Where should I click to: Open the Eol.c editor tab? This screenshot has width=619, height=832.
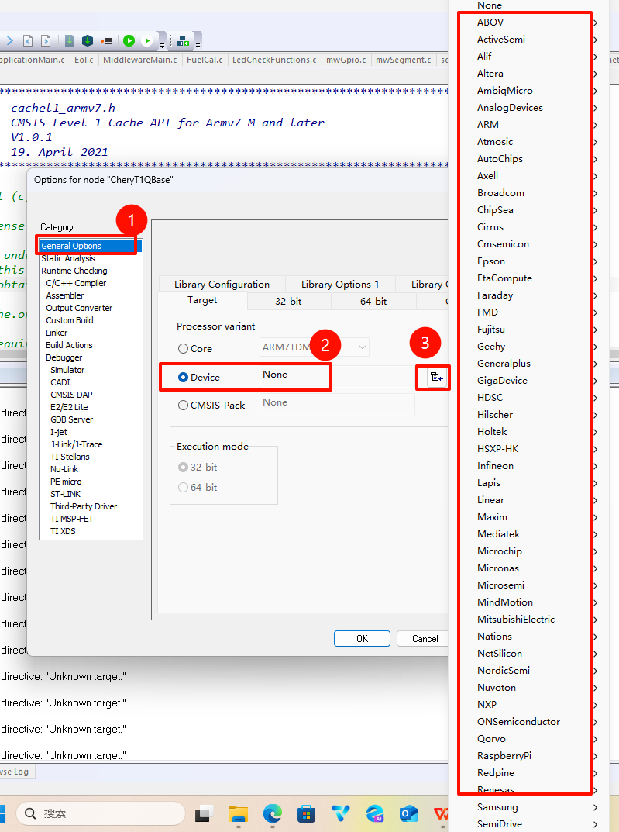84,60
